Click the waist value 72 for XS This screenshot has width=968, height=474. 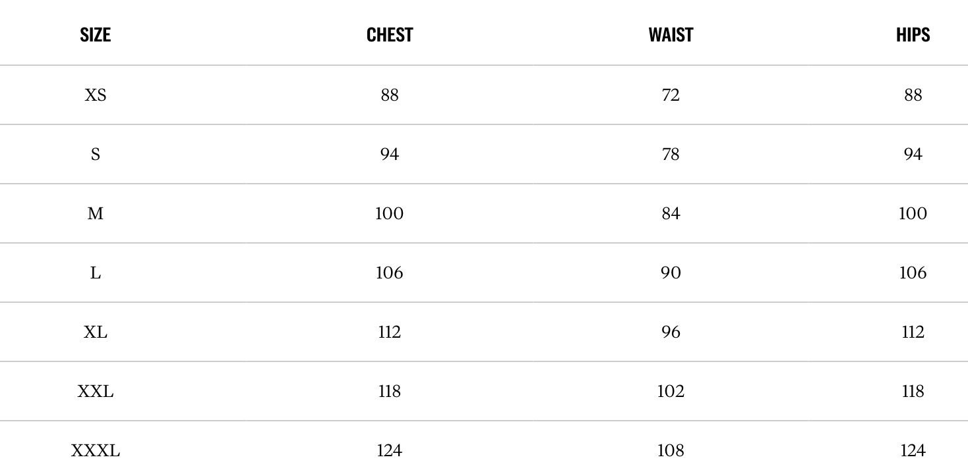[671, 95]
